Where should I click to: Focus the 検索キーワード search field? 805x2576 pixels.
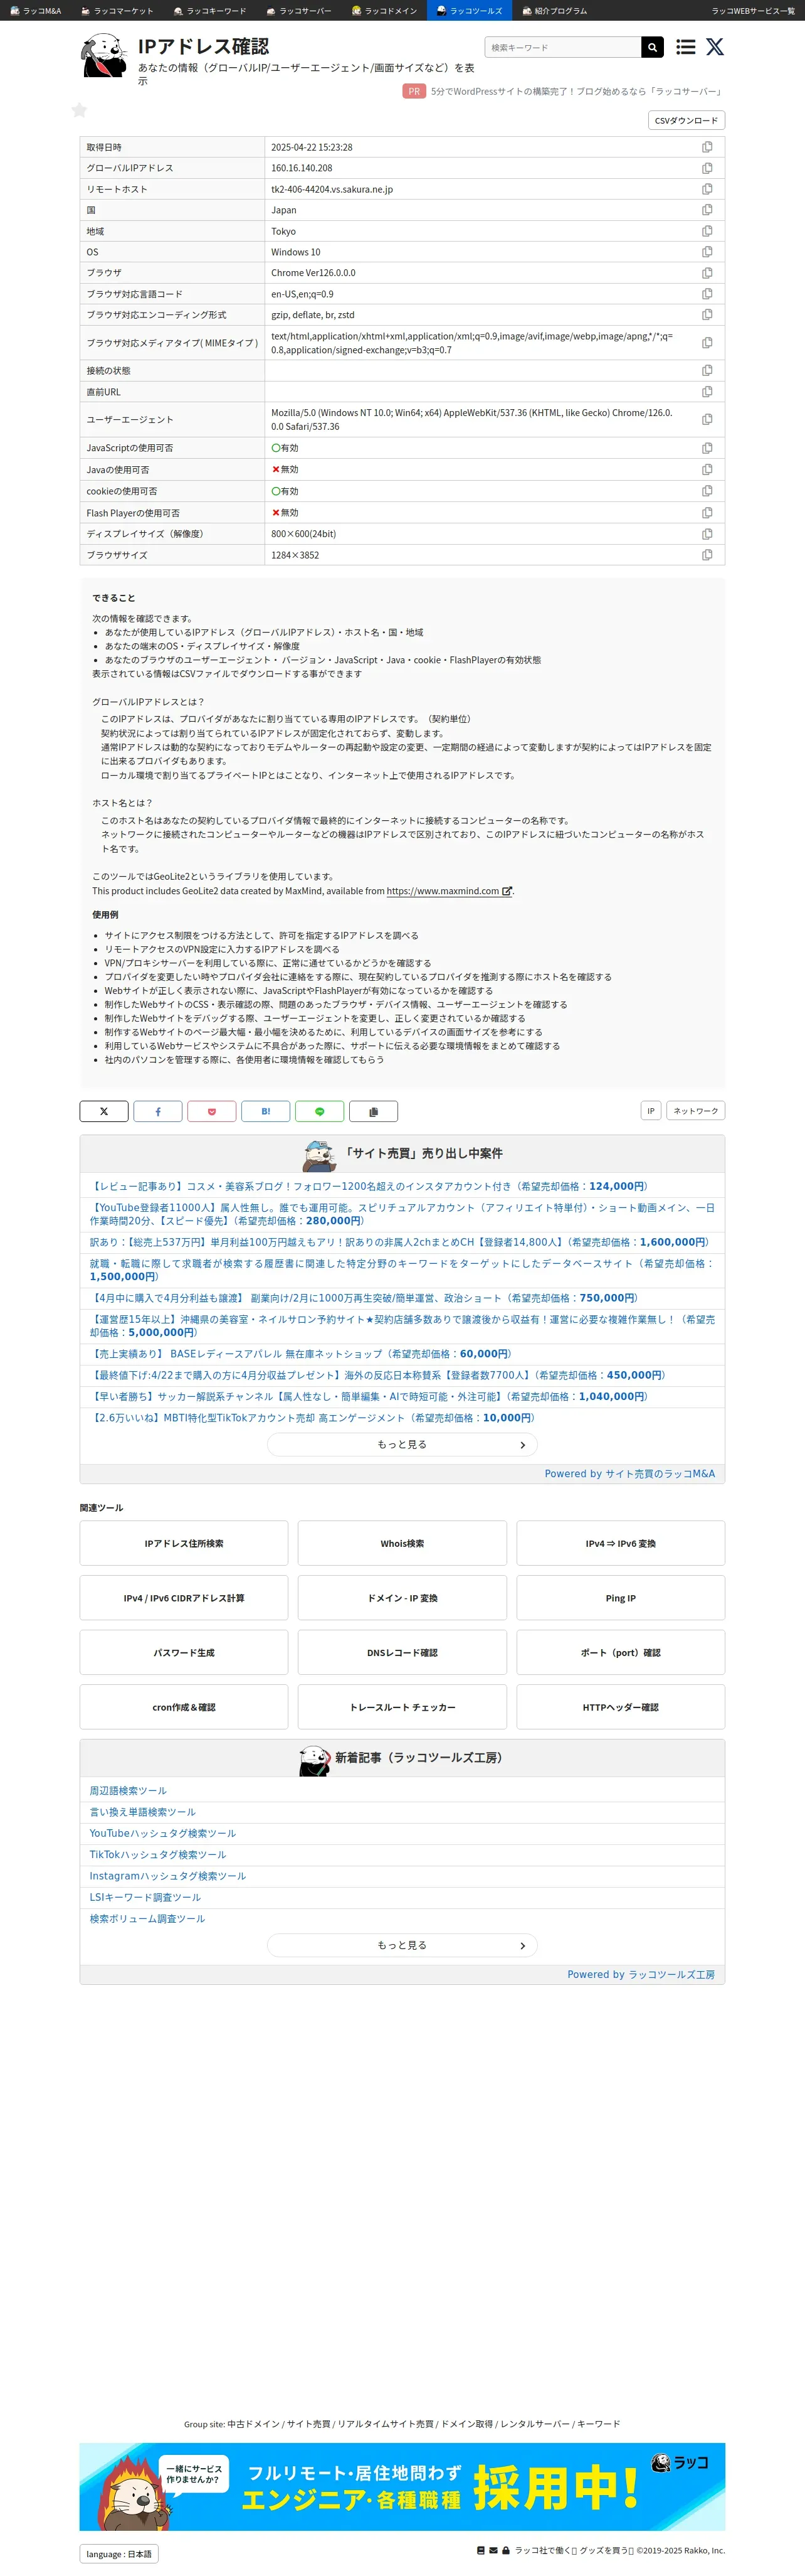pos(563,47)
